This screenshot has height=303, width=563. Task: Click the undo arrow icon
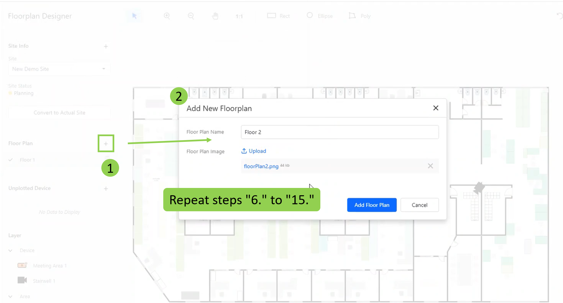point(559,16)
